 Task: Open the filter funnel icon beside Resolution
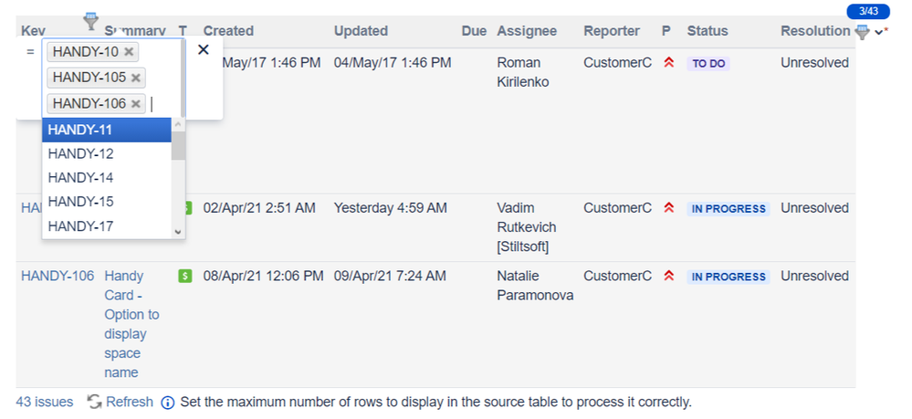(863, 32)
